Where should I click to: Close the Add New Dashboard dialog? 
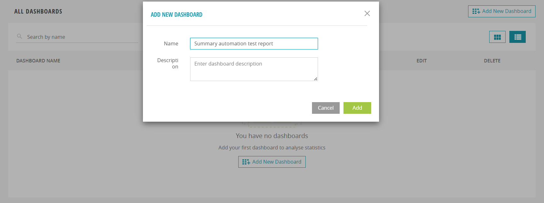(x=367, y=14)
